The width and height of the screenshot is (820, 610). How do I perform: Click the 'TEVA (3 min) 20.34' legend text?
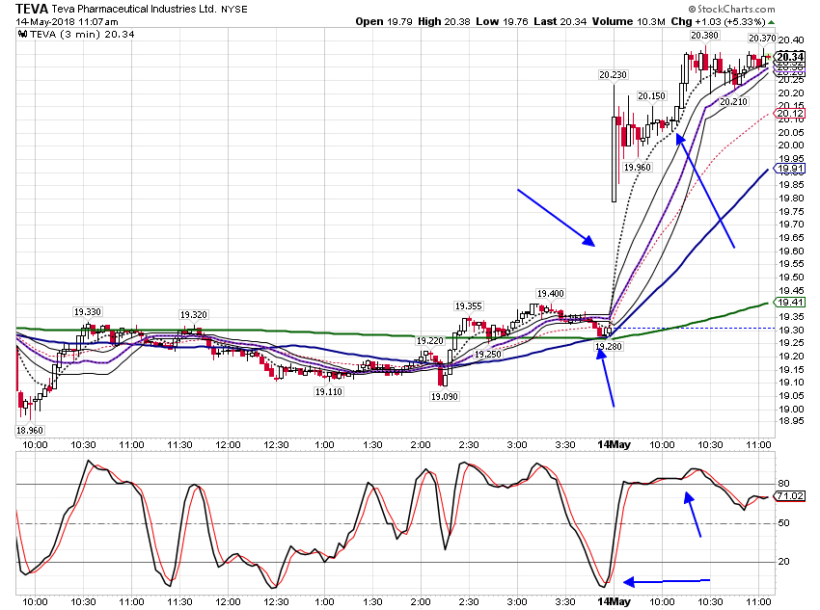[82, 35]
